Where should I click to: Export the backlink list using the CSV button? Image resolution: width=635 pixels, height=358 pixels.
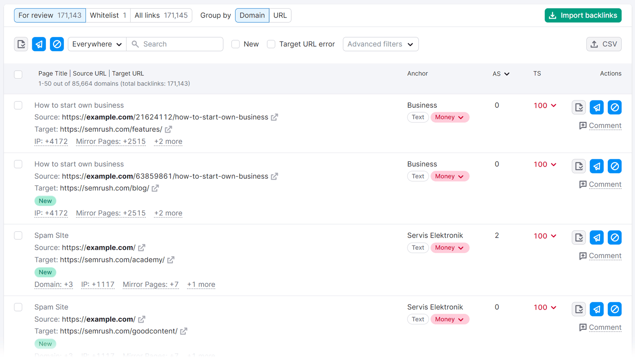point(604,44)
